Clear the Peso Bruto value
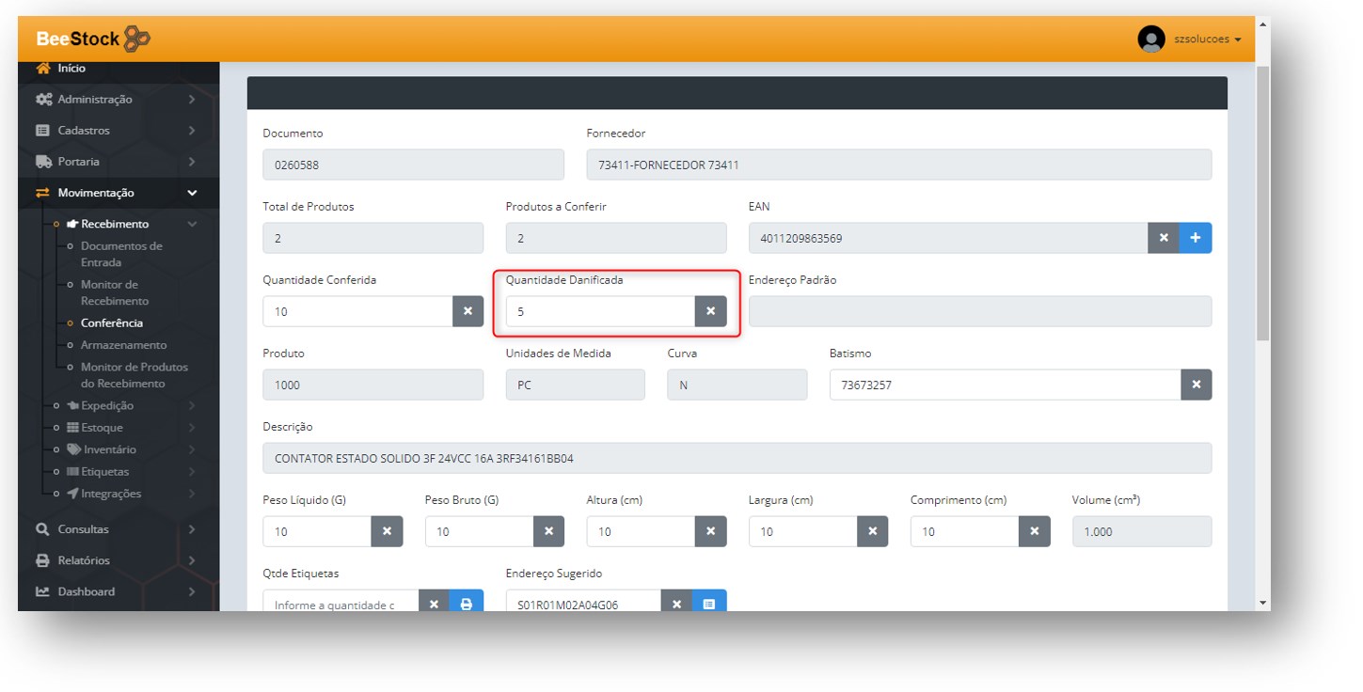The height and width of the screenshot is (692, 1363). tap(548, 531)
